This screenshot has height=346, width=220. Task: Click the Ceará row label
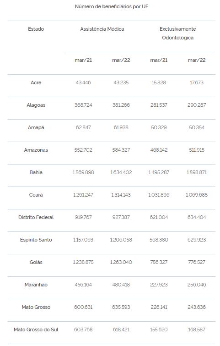pyautogui.click(x=36, y=195)
